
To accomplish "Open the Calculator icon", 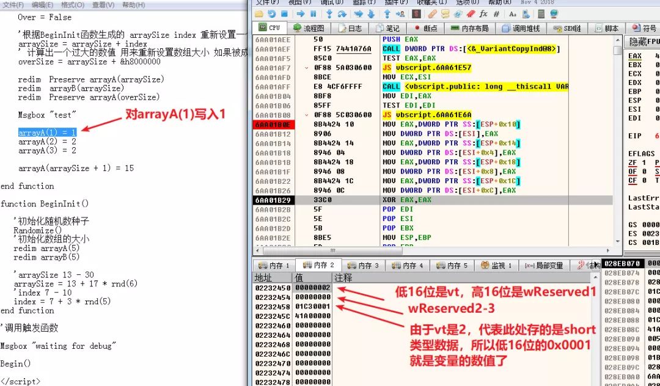I will 541,14.
